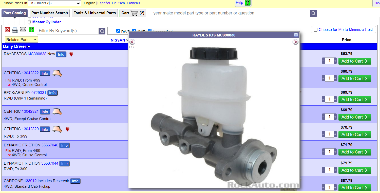Click the magnifier next to Filter By Keyword

click(x=102, y=31)
